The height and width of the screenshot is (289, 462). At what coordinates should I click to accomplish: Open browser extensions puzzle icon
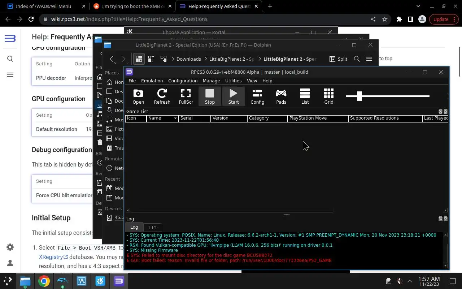pos(399,19)
